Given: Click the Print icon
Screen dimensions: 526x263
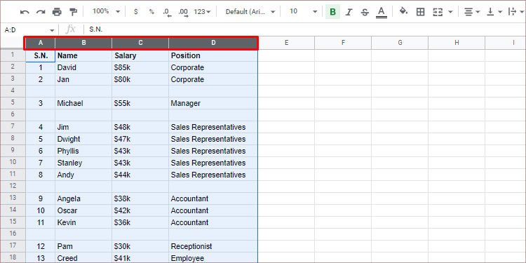Looking at the screenshot, I should click(57, 12).
